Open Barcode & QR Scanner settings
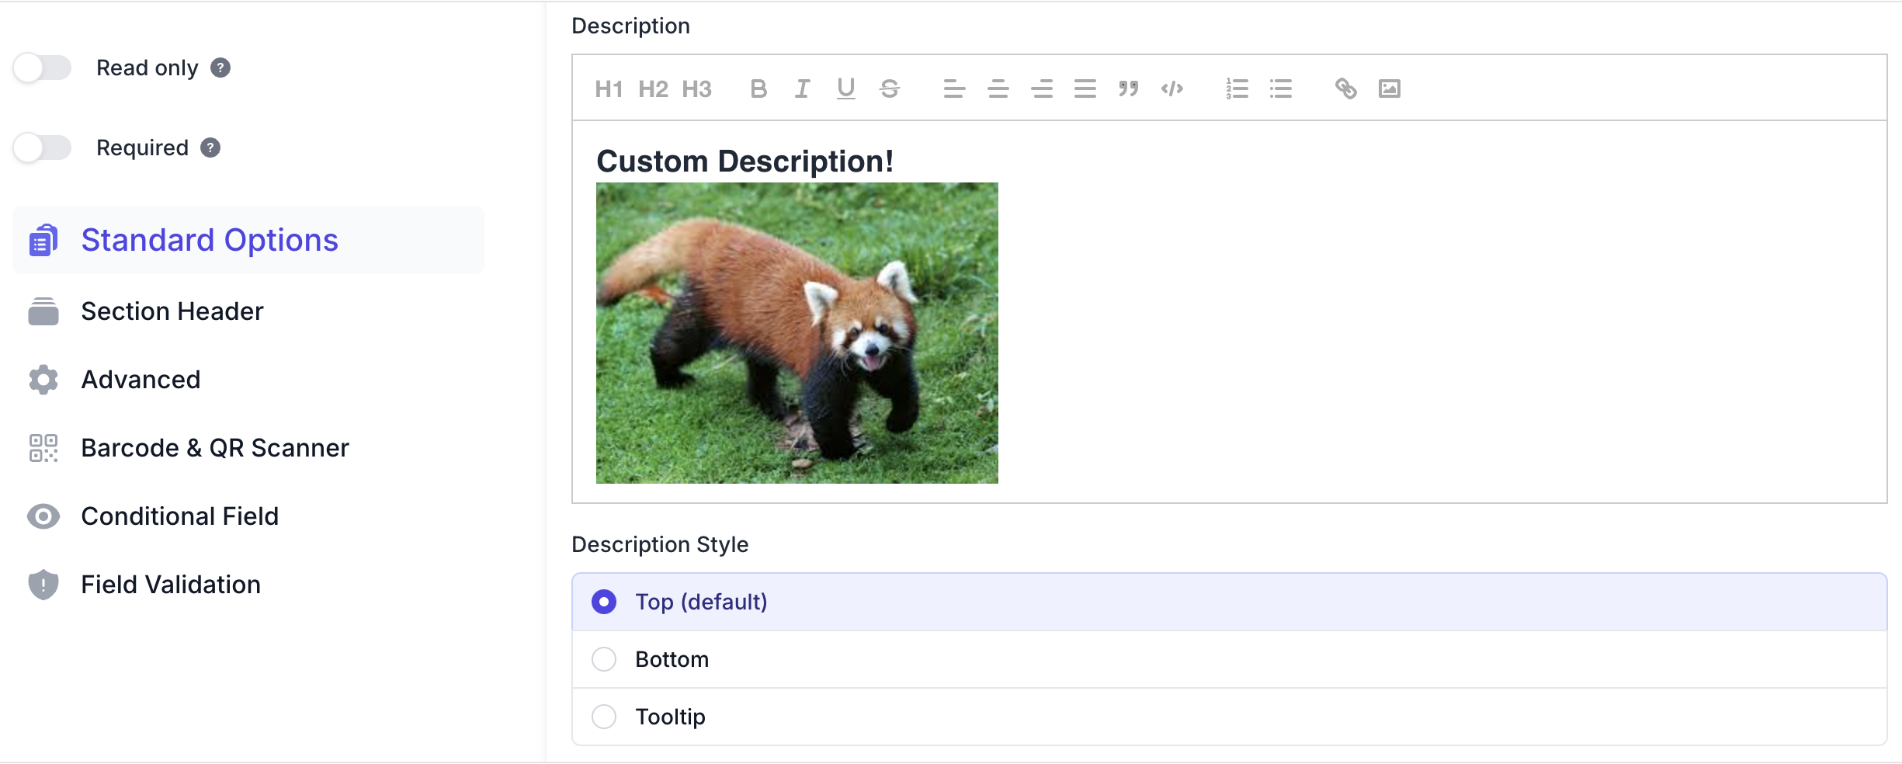This screenshot has width=1902, height=764. [x=214, y=448]
